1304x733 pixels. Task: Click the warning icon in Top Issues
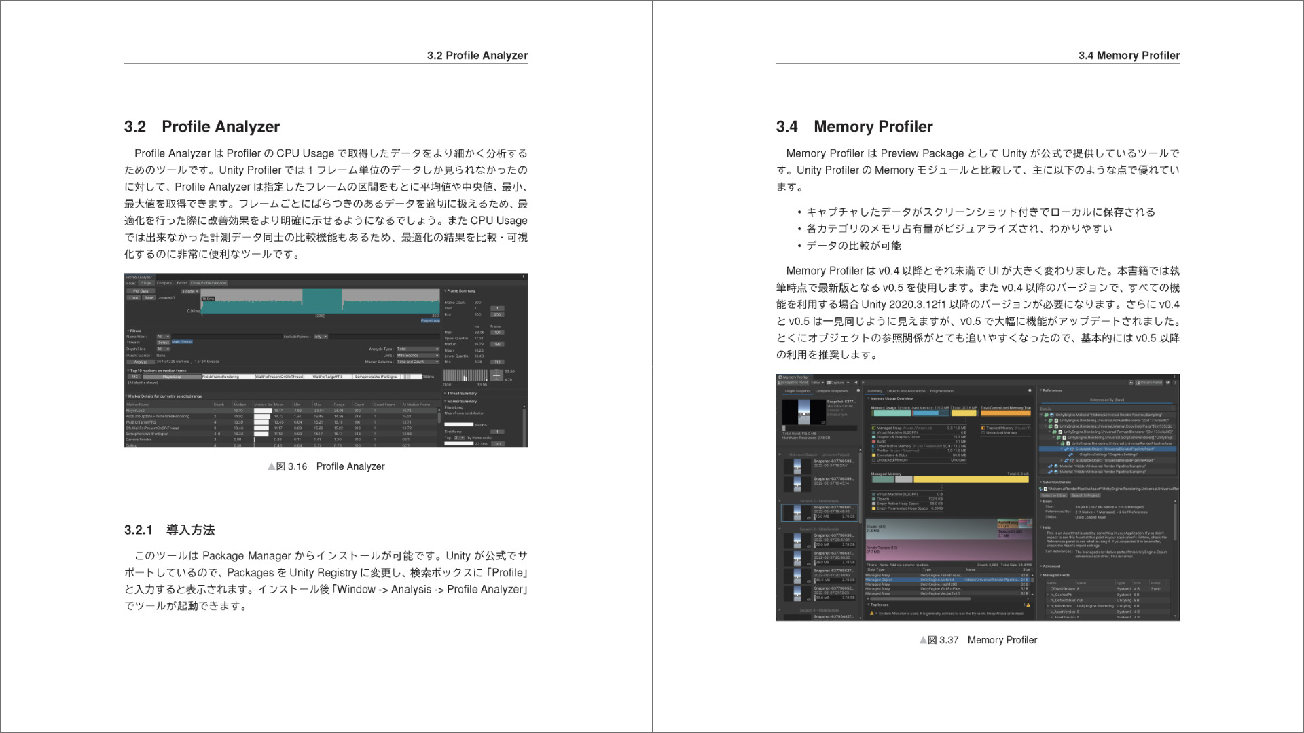(x=872, y=614)
